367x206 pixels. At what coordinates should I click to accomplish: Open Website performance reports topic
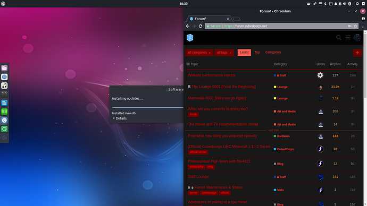click(212, 75)
